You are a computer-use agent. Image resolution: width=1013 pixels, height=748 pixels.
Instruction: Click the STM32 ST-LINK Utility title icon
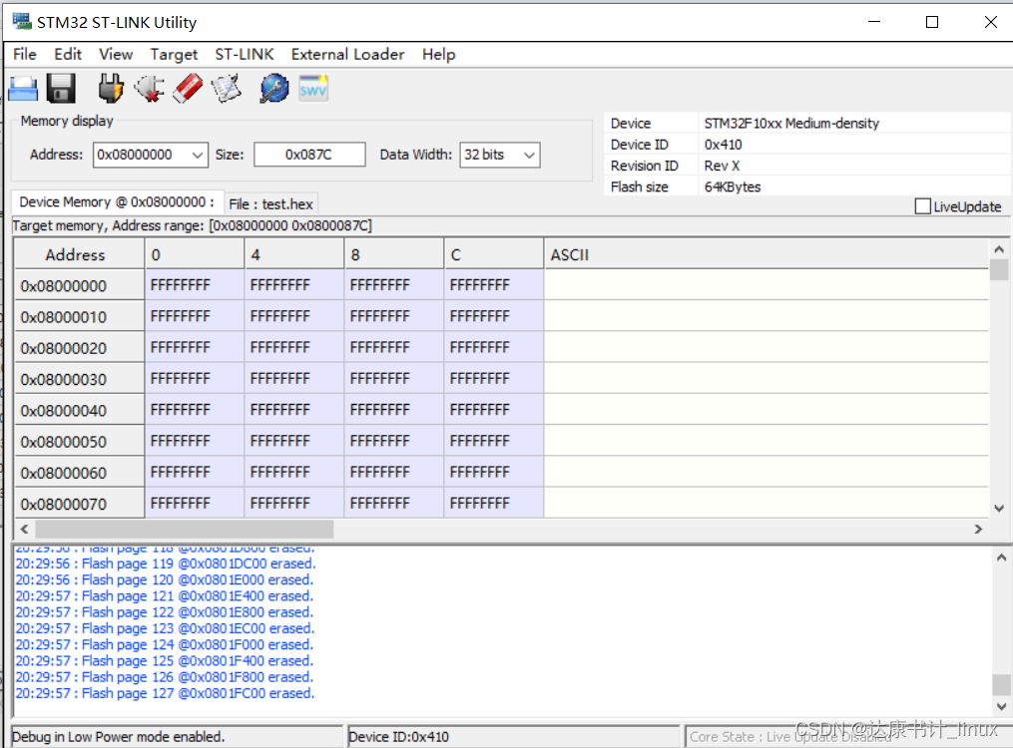coord(22,21)
